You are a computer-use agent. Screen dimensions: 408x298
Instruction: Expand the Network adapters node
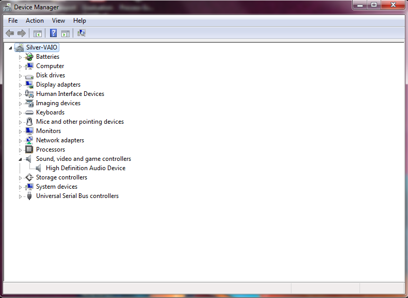pyautogui.click(x=21, y=141)
